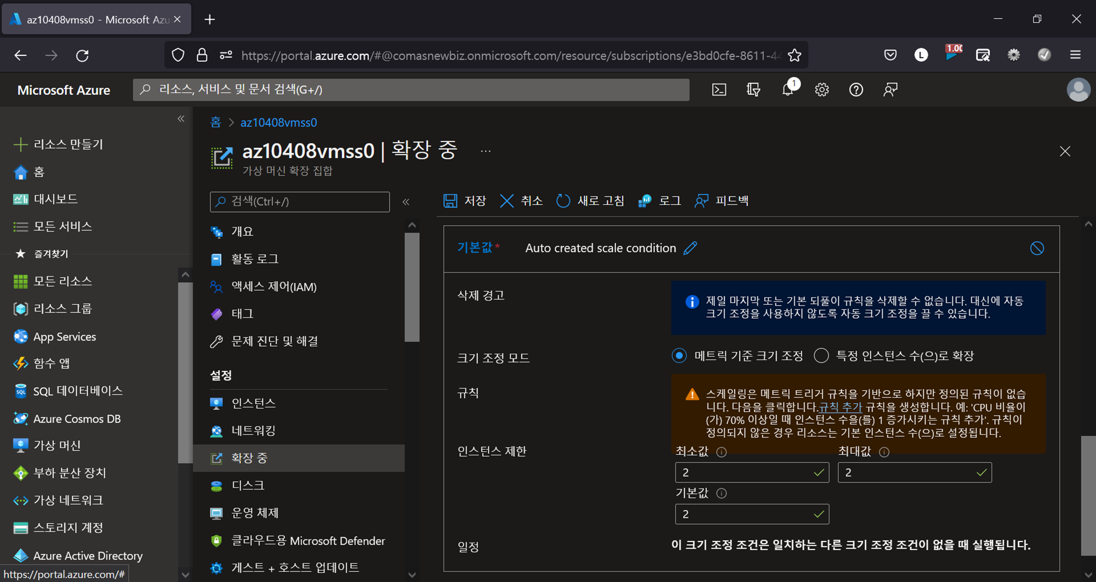Close the az10408vmss0 blade with X
Image resolution: width=1096 pixels, height=582 pixels.
tap(1065, 152)
